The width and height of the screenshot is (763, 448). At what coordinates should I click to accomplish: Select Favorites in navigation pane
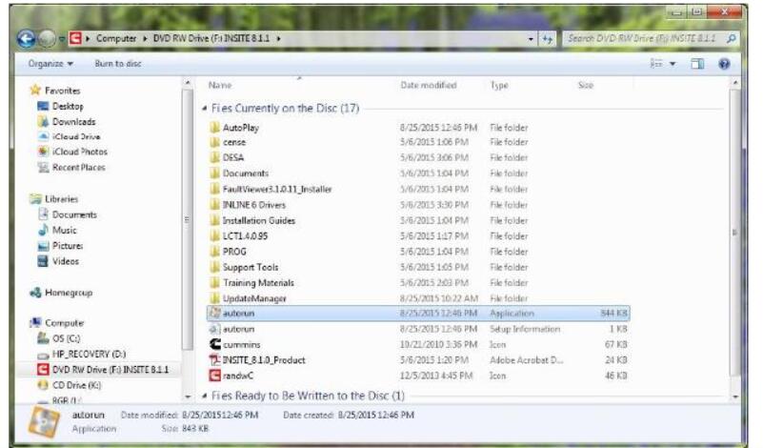(x=62, y=91)
